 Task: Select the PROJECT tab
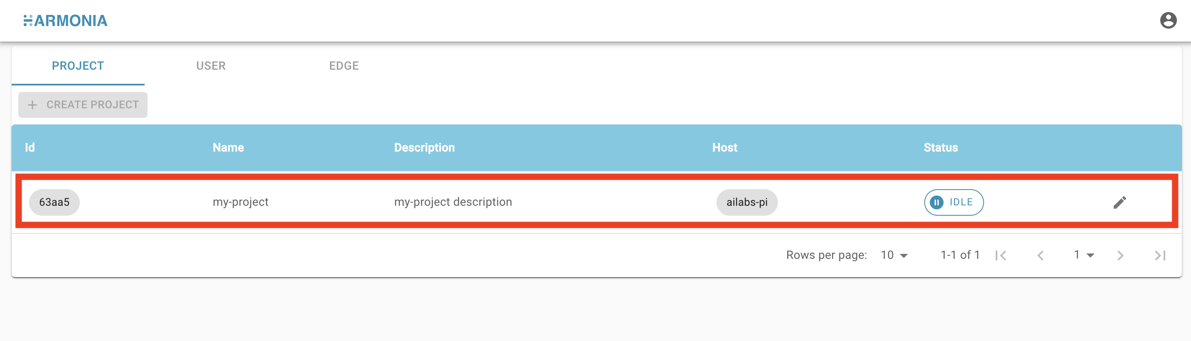(78, 66)
